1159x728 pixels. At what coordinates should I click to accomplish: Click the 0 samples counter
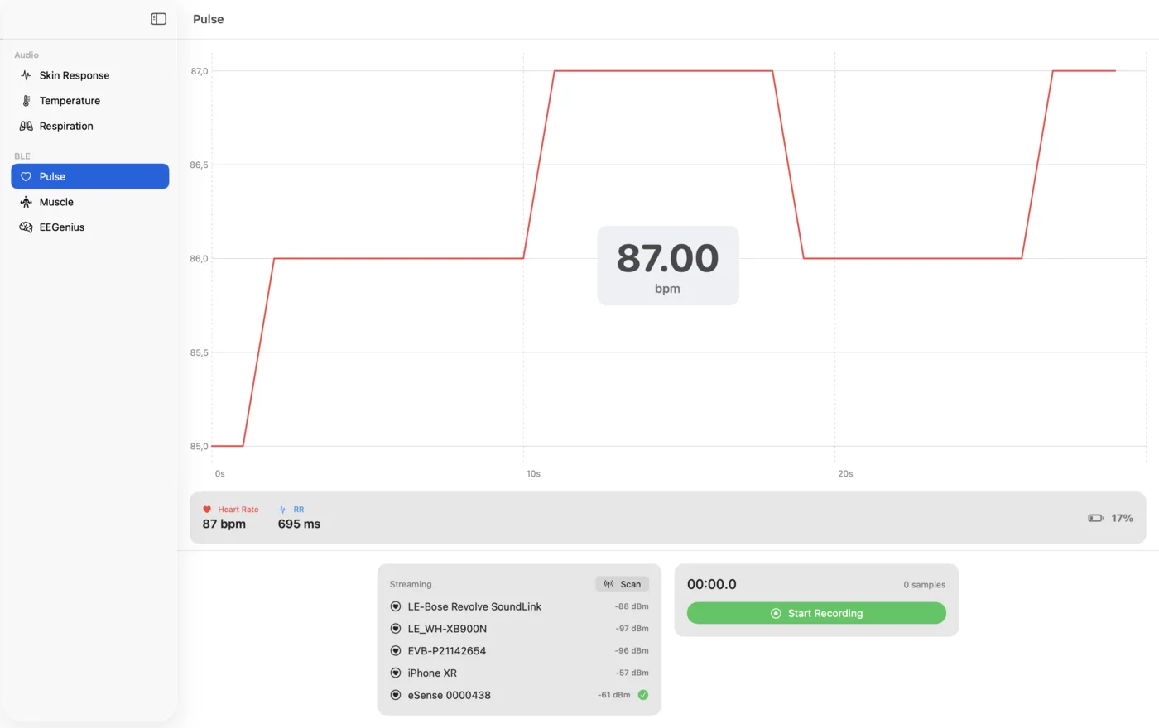(x=925, y=585)
